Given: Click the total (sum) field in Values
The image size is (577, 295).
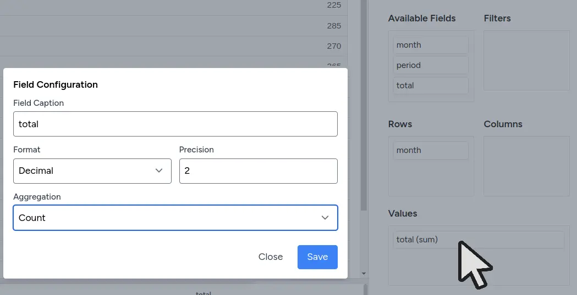Looking at the screenshot, I should [x=479, y=239].
